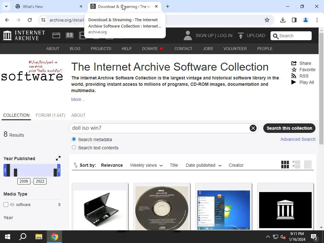Viewport: 324px width, 243px height.
Task: Open BLOG in top navigation
Action: 75,48
